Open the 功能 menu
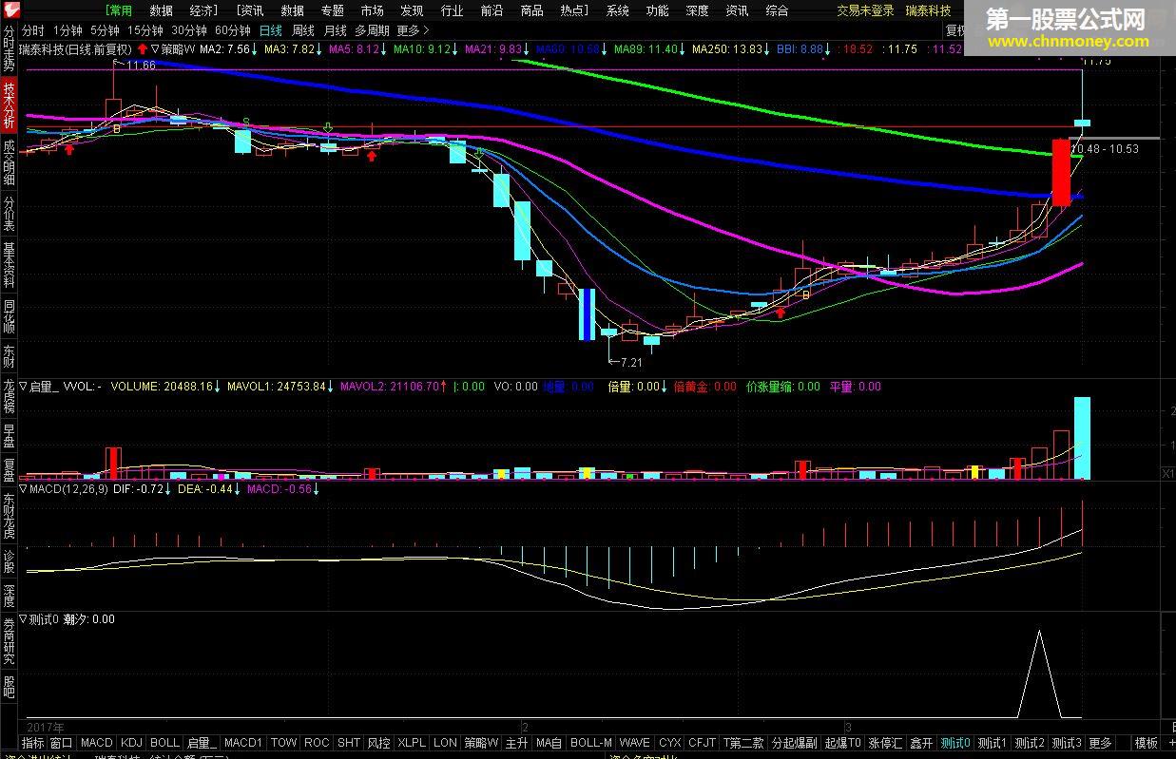 tap(657, 10)
